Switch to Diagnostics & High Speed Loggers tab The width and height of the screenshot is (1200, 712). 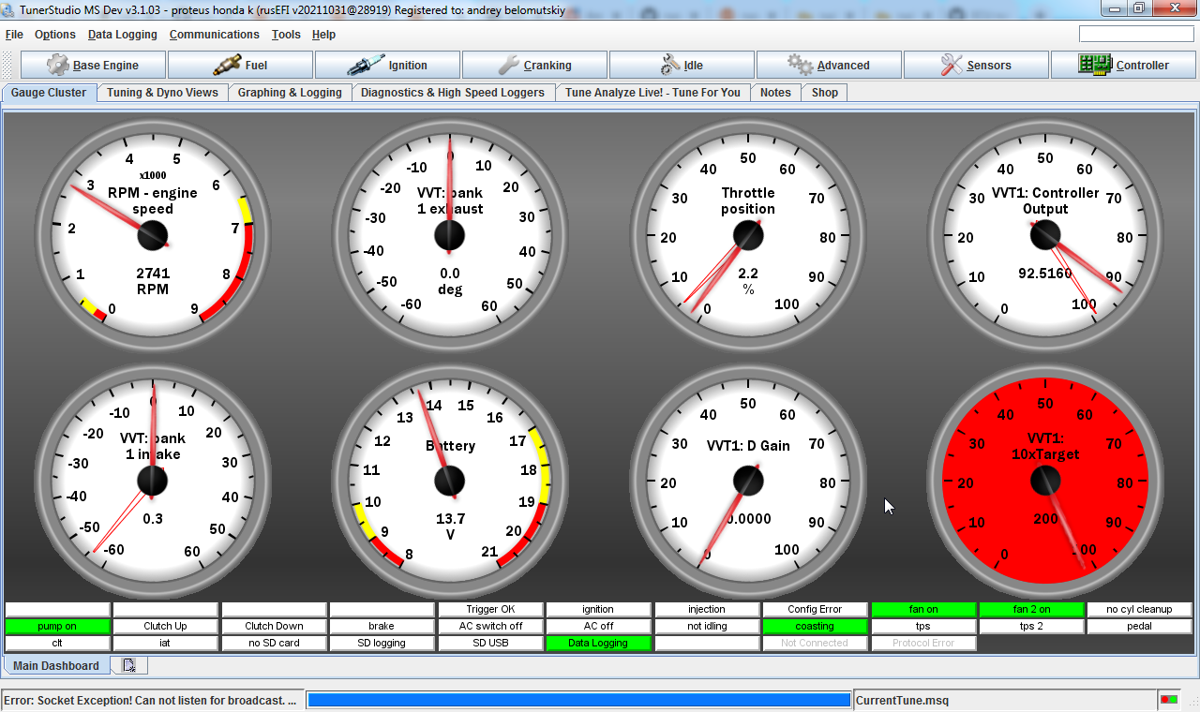[x=453, y=93]
